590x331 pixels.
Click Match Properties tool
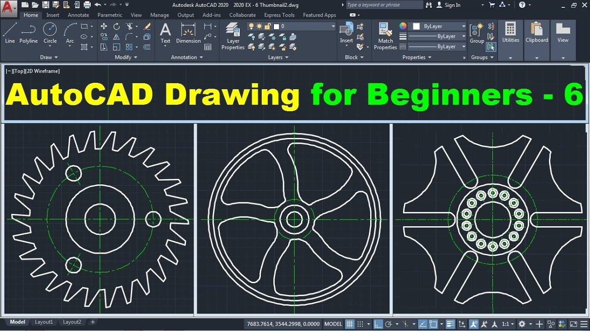385,36
